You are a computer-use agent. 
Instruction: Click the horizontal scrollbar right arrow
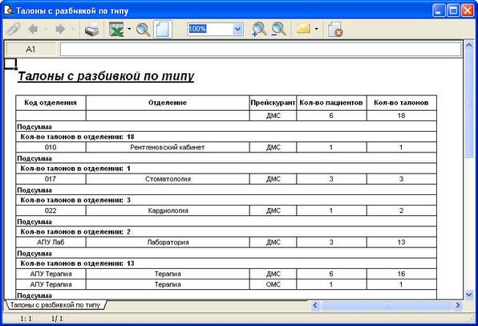click(457, 305)
